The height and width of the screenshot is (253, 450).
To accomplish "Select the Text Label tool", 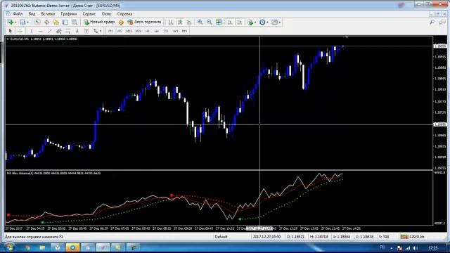I will [86, 31].
